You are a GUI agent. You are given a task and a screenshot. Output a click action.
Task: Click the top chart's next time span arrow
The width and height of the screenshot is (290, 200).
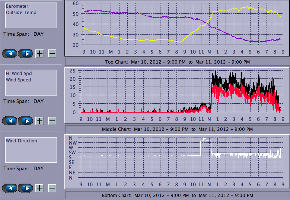(x=25, y=54)
